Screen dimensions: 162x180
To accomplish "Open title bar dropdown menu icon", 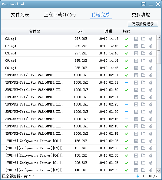I will point(144,4).
